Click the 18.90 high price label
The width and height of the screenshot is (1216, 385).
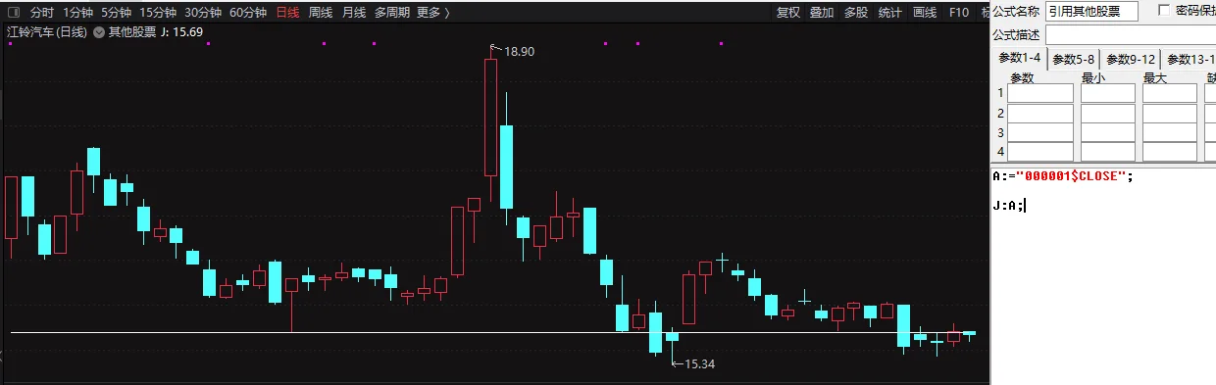pos(520,51)
